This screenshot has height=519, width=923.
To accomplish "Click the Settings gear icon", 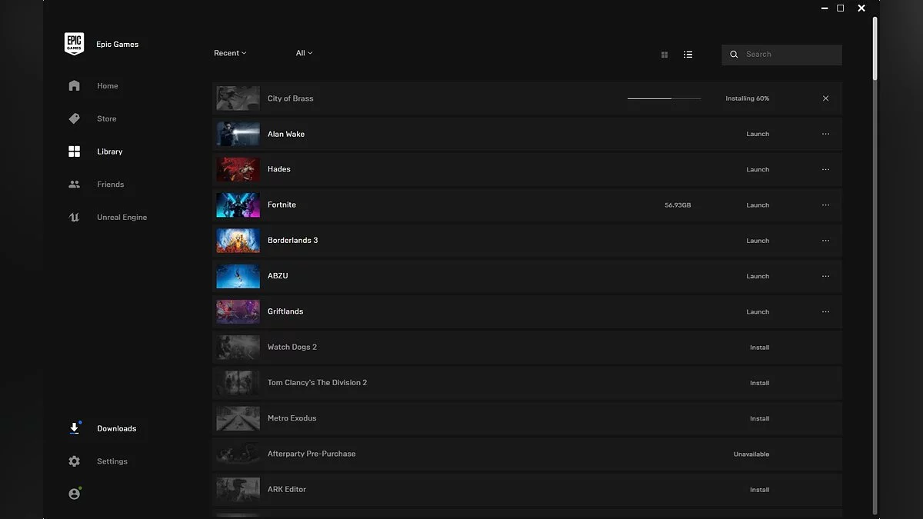I will point(74,461).
